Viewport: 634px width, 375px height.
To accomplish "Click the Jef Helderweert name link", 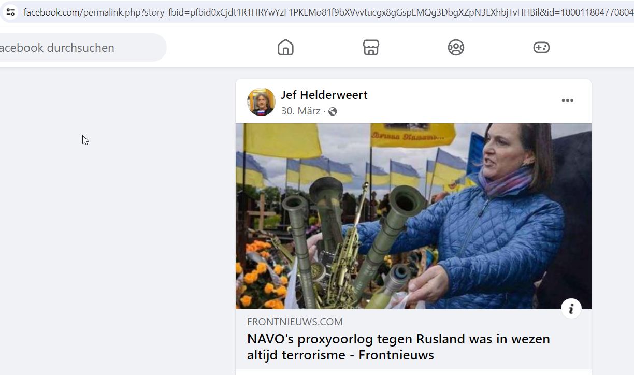I will tap(324, 95).
